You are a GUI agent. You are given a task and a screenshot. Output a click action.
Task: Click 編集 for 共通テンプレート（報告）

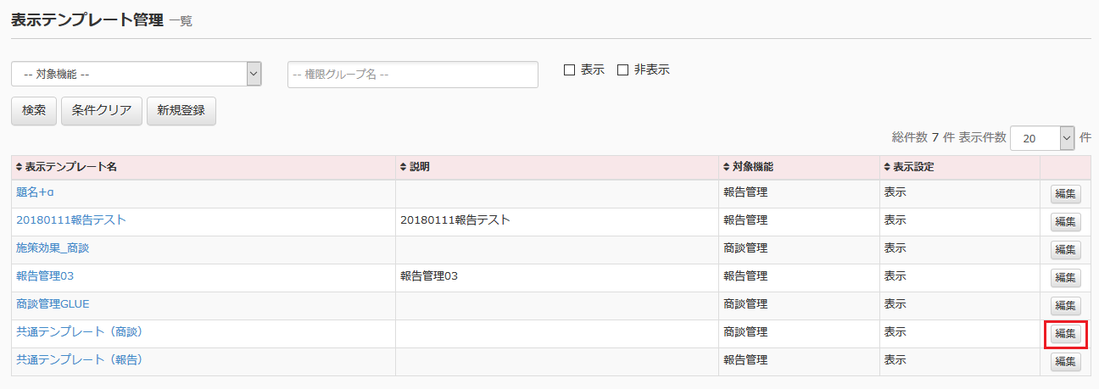tap(1065, 362)
